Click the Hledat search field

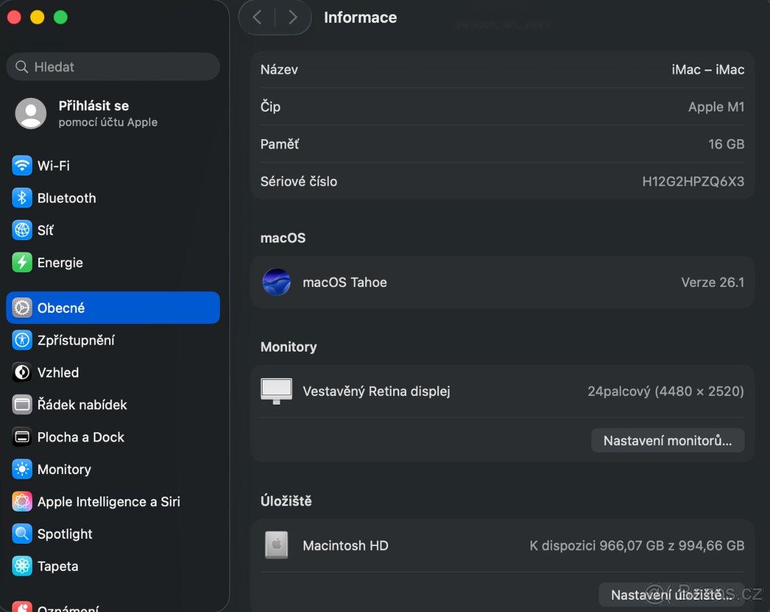click(113, 67)
